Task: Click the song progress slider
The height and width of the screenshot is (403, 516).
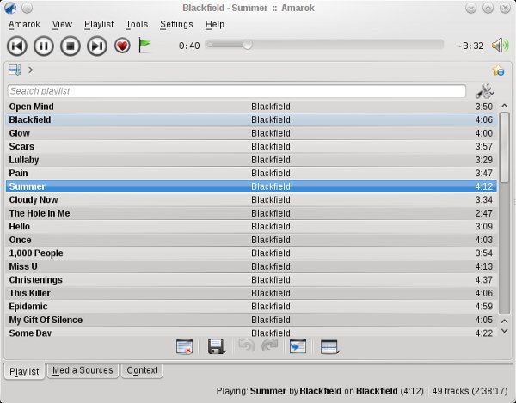Action: click(x=324, y=45)
